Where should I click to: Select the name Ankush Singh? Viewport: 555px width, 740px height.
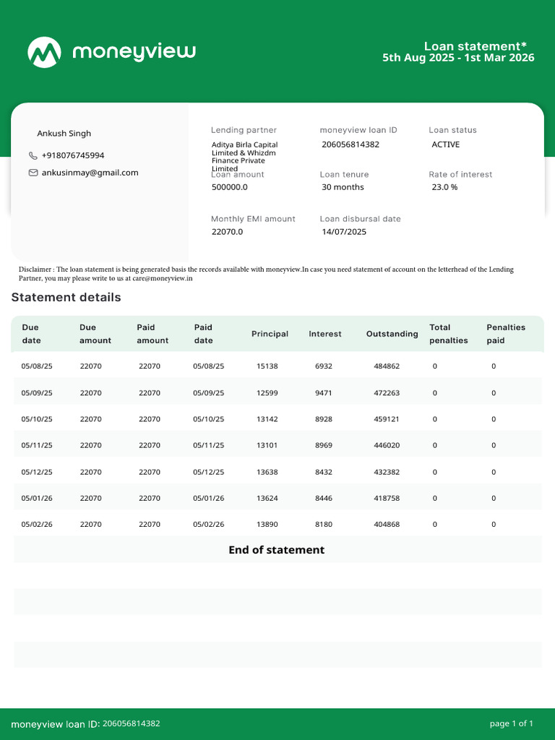tap(64, 133)
